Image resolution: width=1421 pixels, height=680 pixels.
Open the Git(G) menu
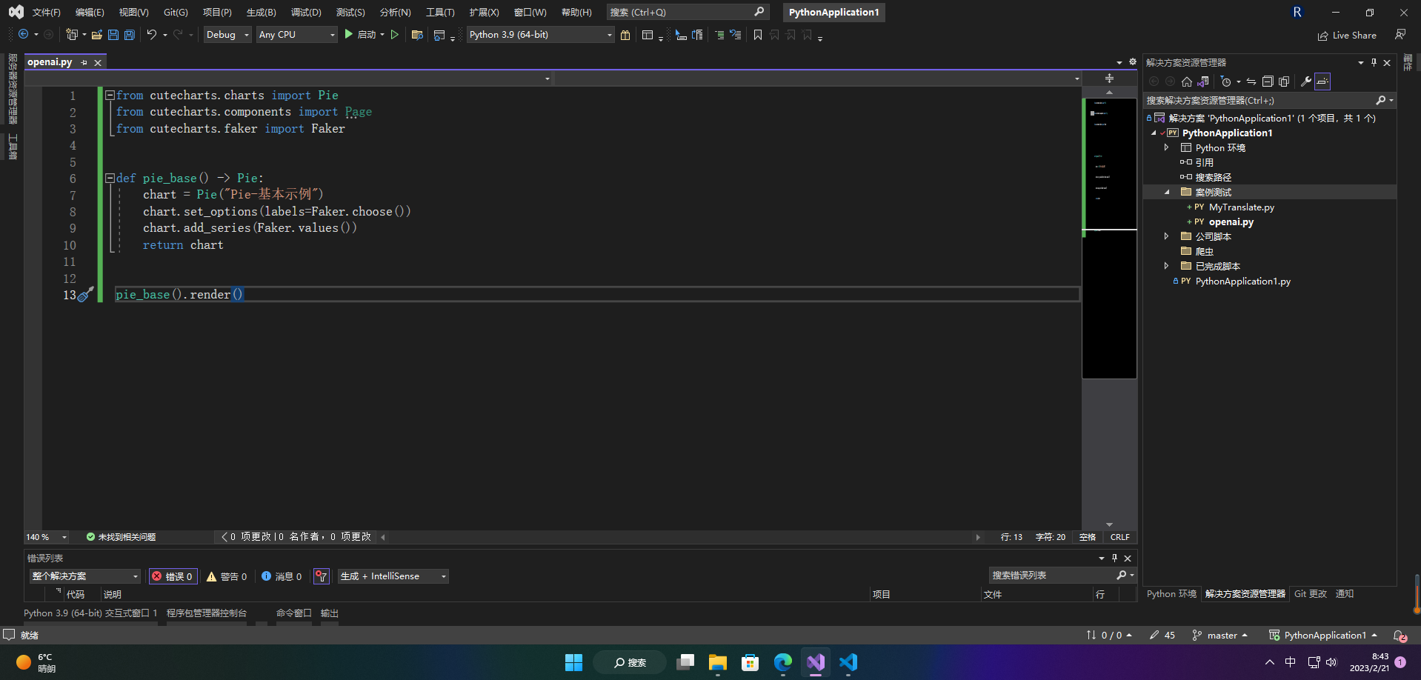click(176, 13)
